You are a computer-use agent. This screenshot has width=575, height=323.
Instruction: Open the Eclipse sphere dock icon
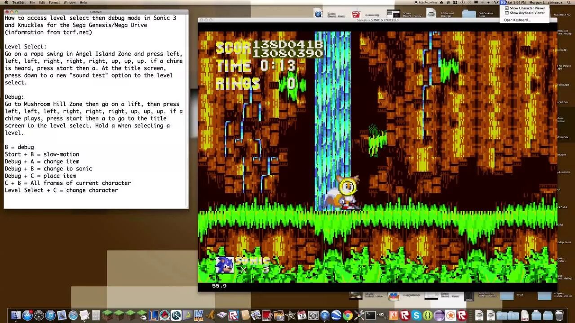439,315
